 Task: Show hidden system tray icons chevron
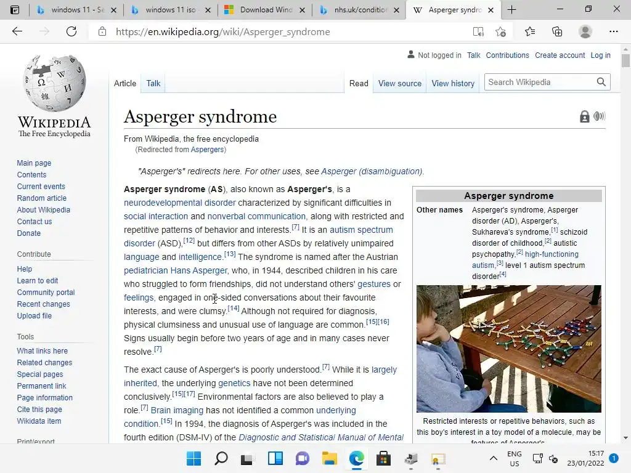(494, 458)
